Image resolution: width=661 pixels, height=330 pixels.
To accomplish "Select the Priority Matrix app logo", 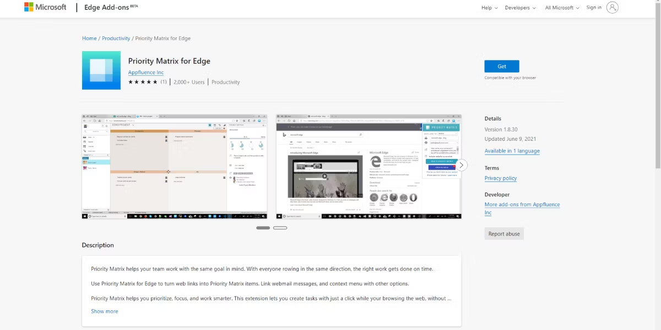I will tap(101, 70).
